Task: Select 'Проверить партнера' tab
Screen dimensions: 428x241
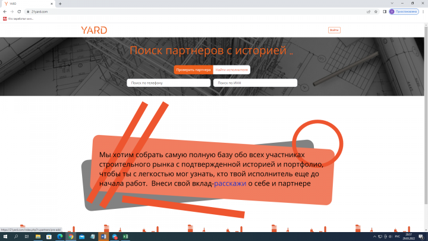Action: coord(193,70)
